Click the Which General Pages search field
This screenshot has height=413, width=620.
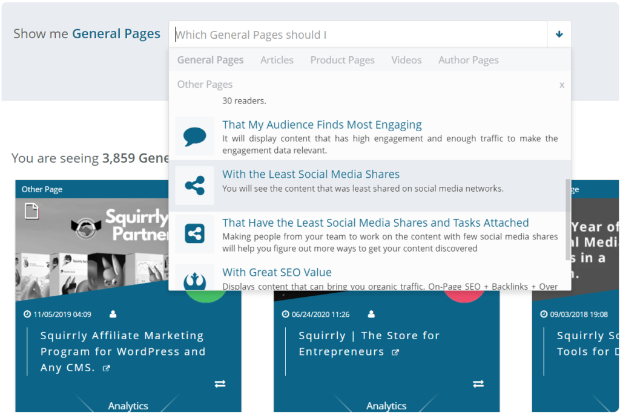[x=358, y=34]
